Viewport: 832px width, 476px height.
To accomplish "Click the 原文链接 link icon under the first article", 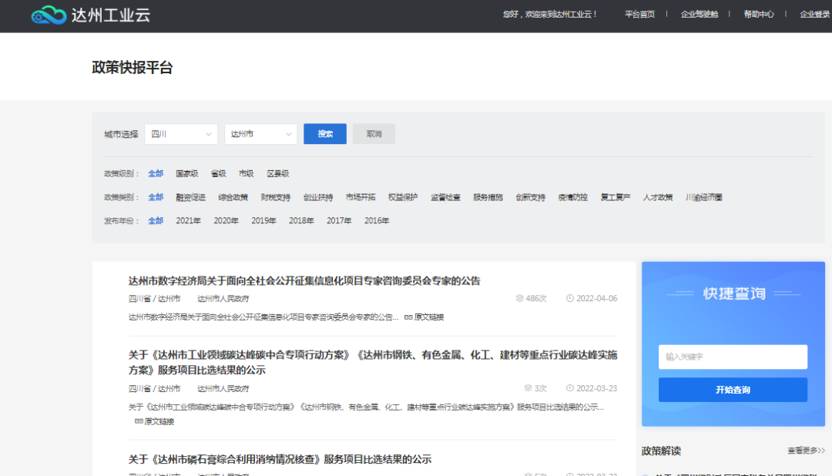I will pyautogui.click(x=408, y=317).
